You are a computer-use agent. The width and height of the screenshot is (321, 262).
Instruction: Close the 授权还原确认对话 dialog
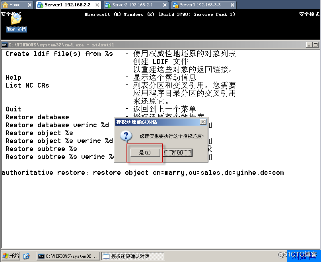(x=203, y=122)
